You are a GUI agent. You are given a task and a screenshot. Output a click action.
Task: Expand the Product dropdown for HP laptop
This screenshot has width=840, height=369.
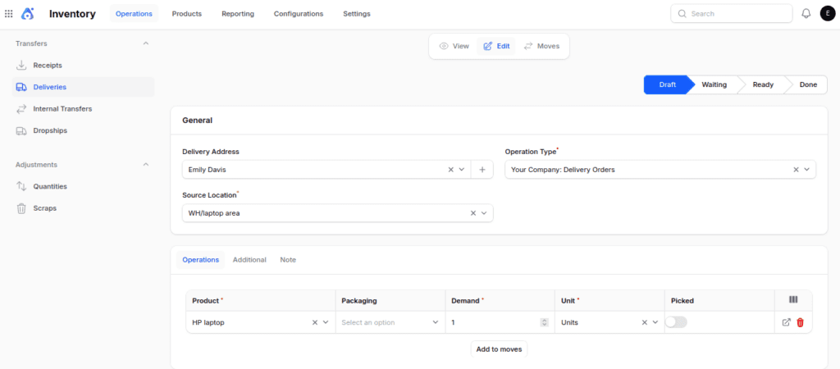click(x=326, y=322)
